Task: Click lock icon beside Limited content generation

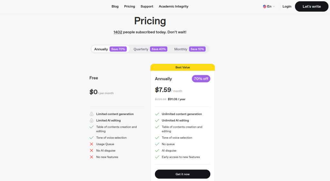Action: (x=92, y=114)
